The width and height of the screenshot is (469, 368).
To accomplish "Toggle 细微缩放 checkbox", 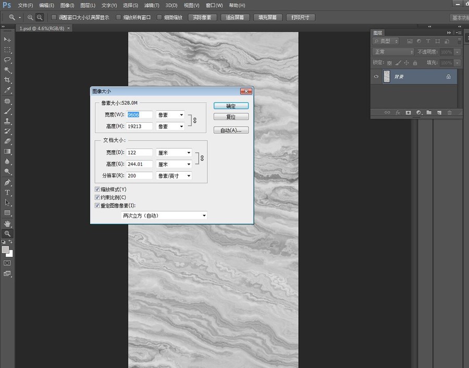I will click(x=159, y=17).
